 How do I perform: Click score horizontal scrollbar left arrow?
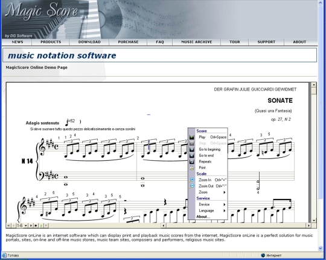[164, 226]
